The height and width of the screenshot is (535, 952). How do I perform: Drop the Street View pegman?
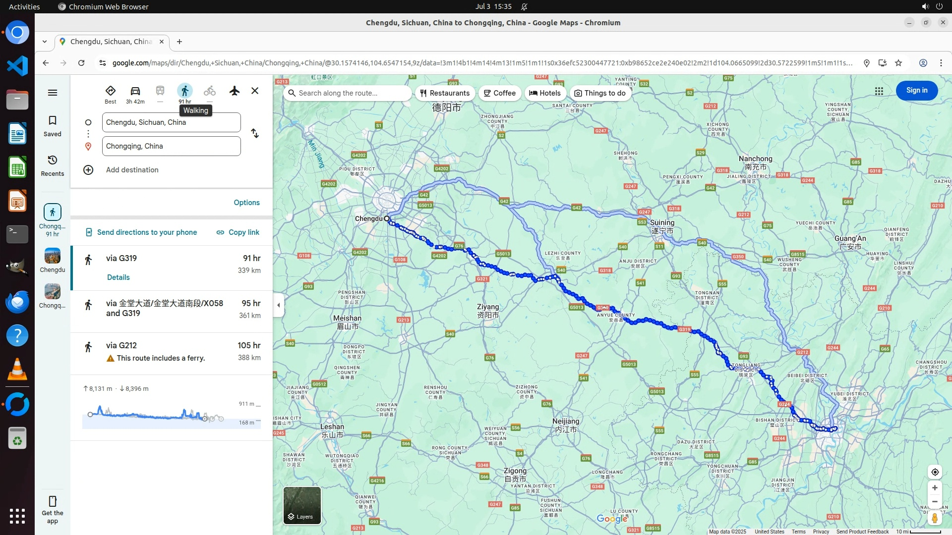(x=935, y=518)
